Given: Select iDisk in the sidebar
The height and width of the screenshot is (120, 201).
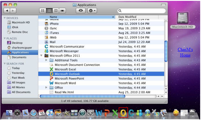Looking at the screenshot, I should coord(13,27).
